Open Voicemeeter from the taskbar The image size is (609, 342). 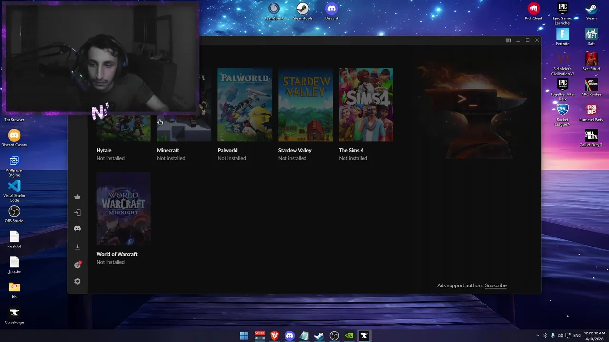click(x=259, y=336)
